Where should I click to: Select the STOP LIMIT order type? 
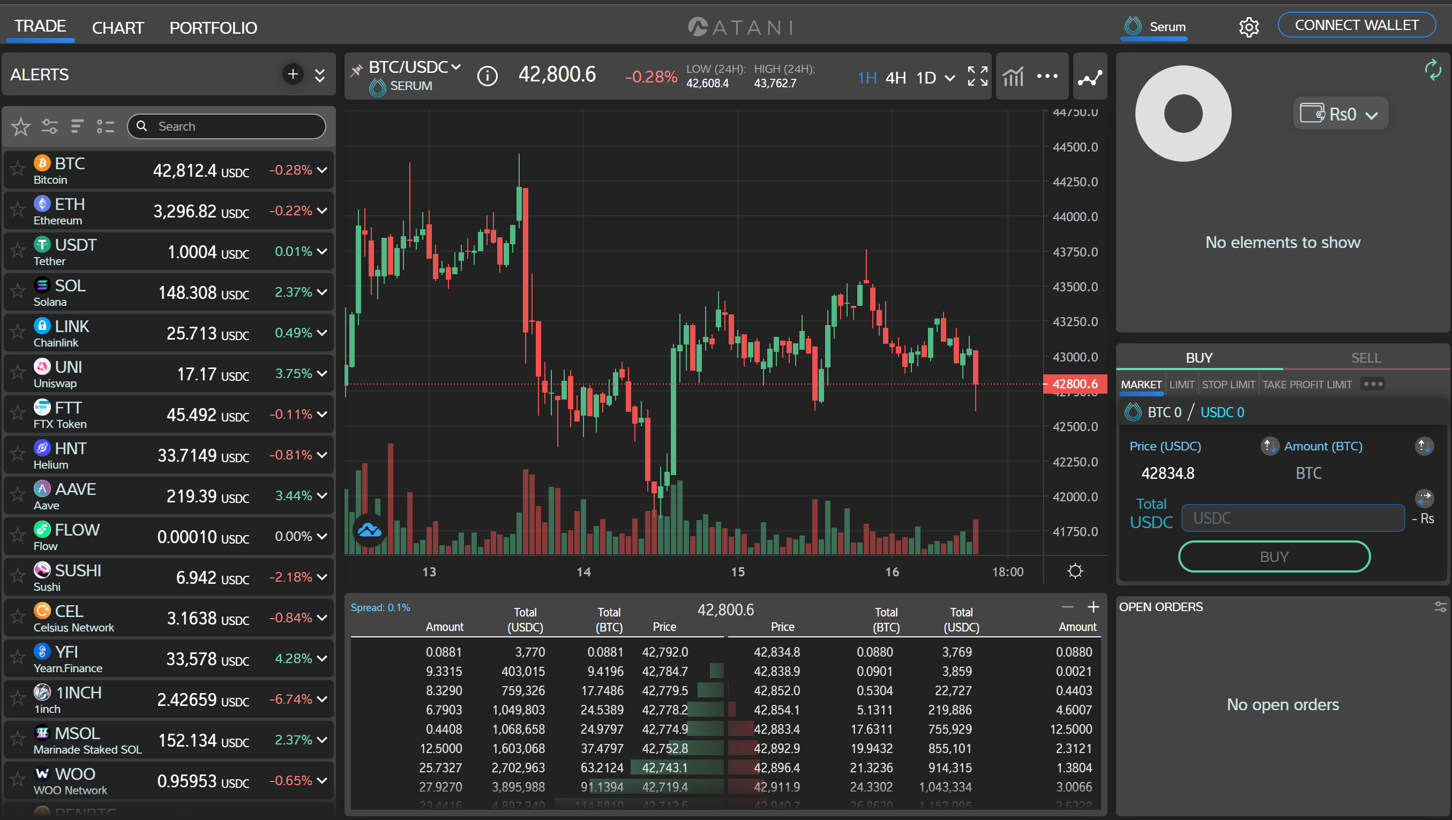coord(1228,385)
